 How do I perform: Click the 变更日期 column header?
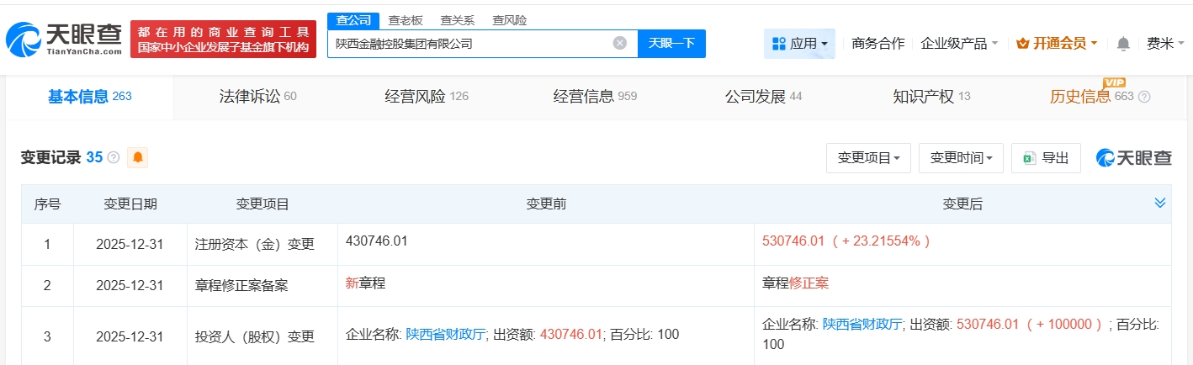pos(130,204)
